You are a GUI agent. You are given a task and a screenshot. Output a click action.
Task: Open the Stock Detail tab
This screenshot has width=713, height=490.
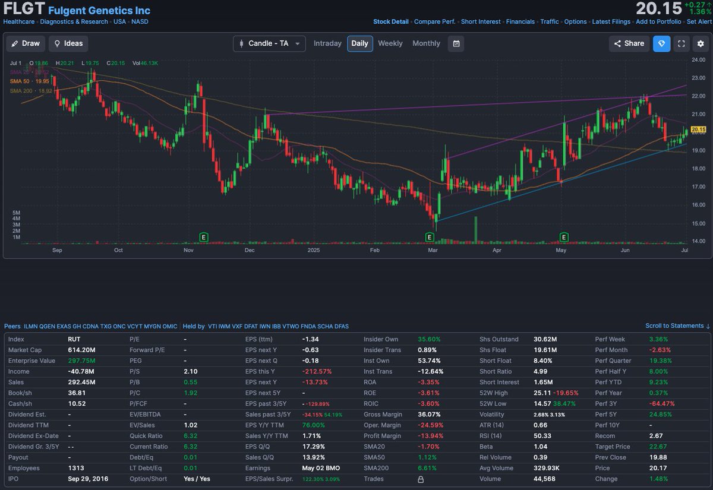[391, 22]
